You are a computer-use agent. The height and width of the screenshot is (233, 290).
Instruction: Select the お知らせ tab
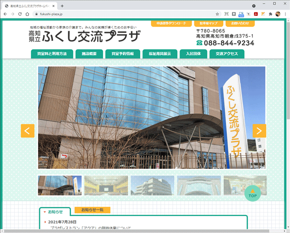coord(55,212)
